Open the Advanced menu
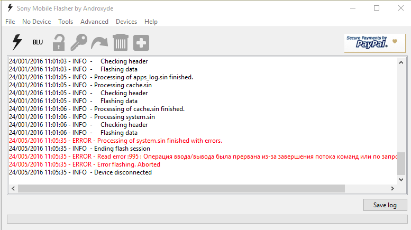Image resolution: width=411 pixels, height=230 pixels. click(94, 22)
